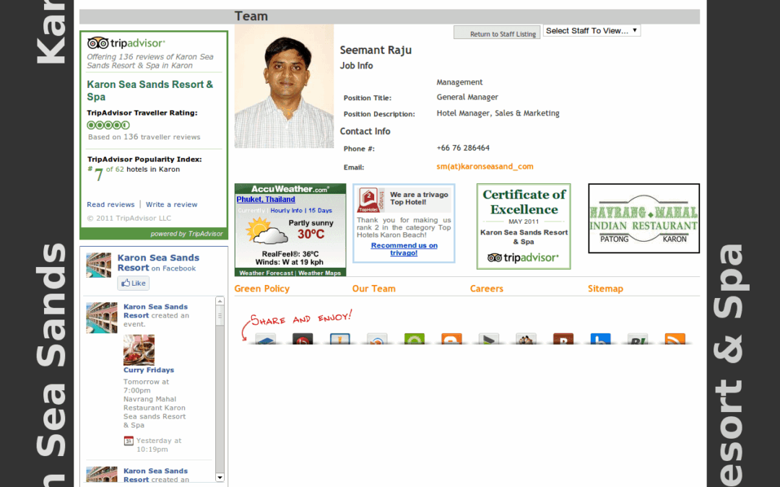Open the orange RSS feed icon
The image size is (780, 487).
[x=675, y=339]
